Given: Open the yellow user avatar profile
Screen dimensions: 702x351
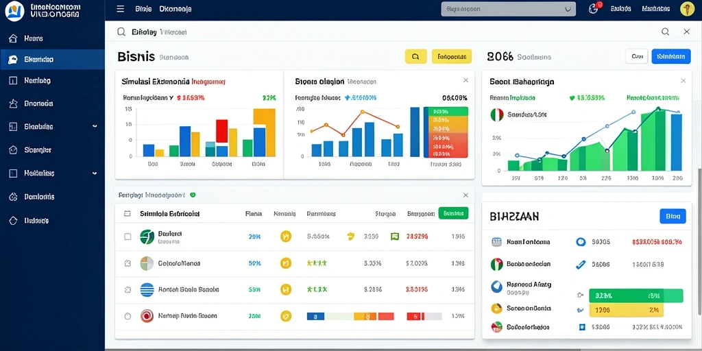Looking at the screenshot, I should [686, 8].
